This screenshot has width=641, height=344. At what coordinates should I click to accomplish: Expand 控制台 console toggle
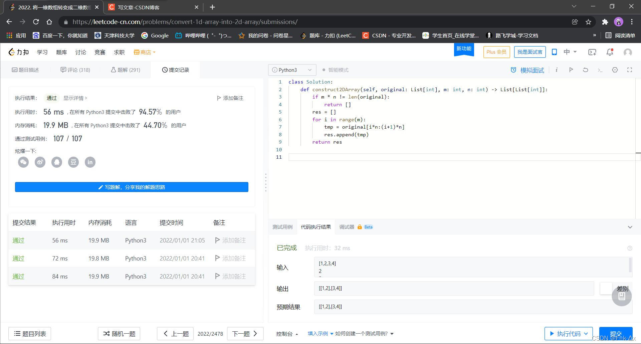[x=287, y=334]
